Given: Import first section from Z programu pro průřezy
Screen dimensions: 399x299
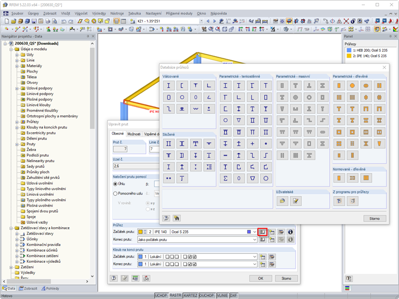Looking at the screenshot, I should tap(339, 201).
